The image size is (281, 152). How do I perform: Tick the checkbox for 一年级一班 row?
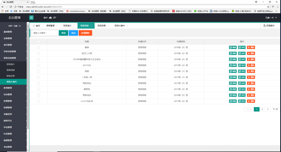pyautogui.click(x=39, y=77)
